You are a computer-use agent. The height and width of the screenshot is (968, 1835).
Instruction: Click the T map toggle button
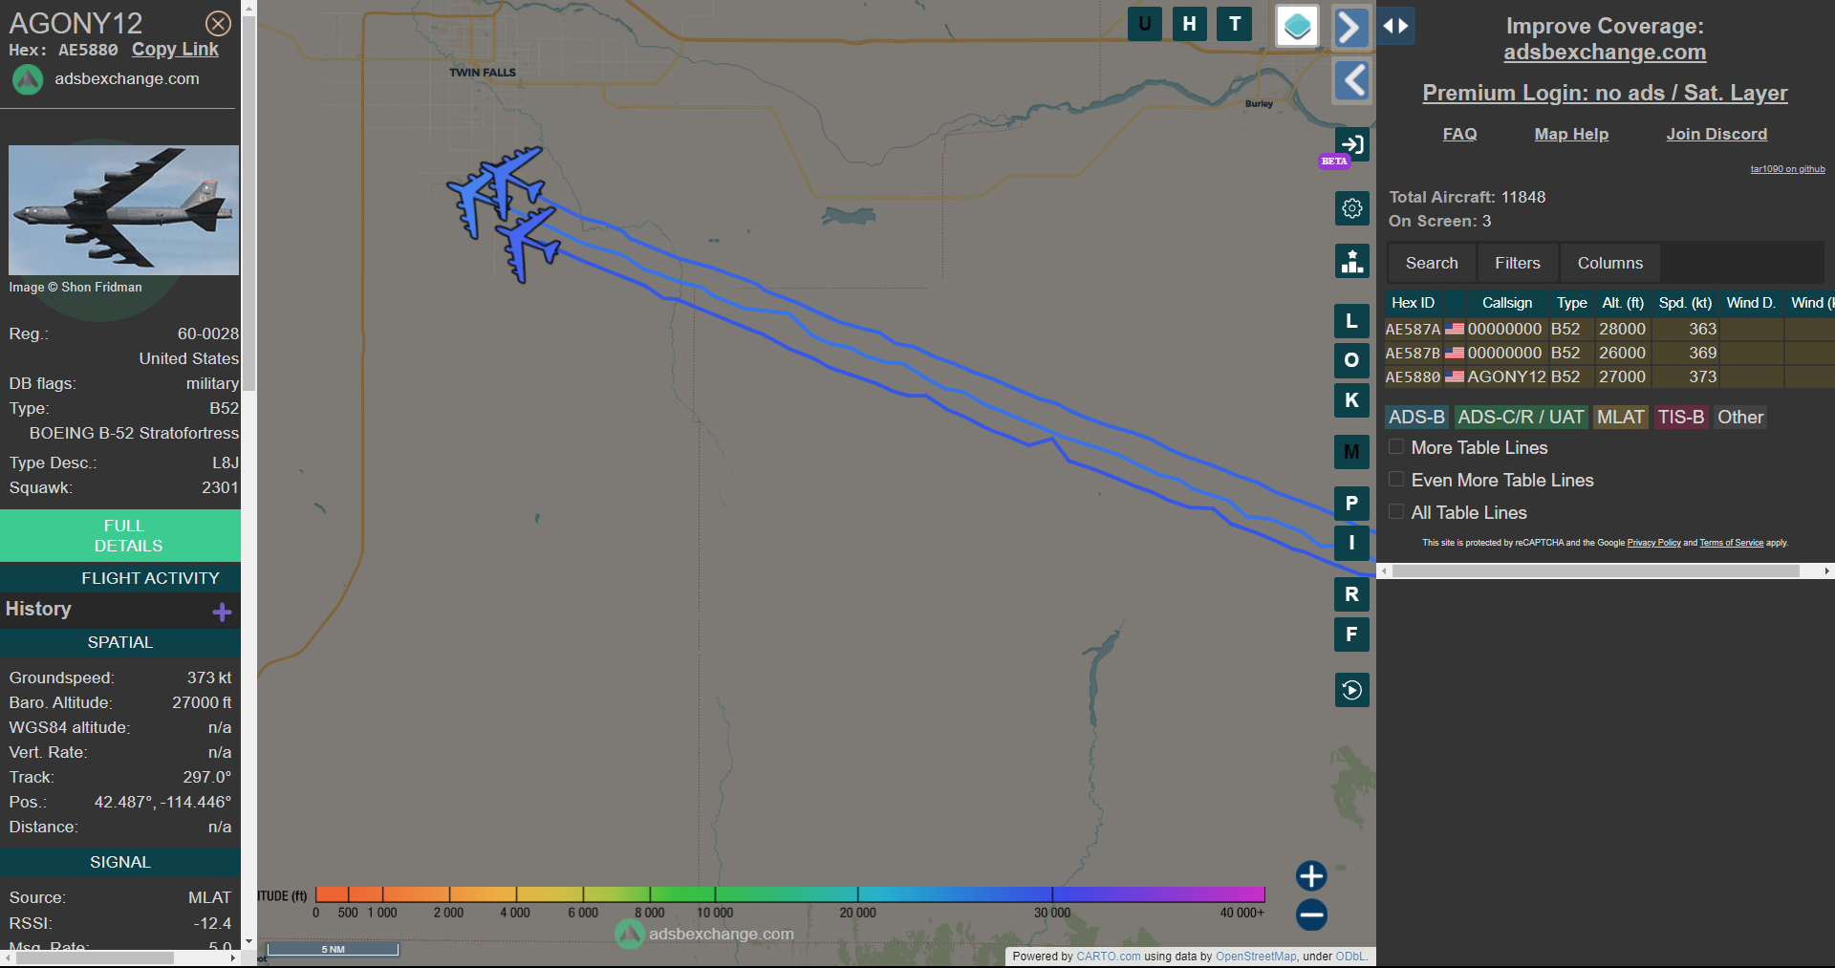point(1235,24)
